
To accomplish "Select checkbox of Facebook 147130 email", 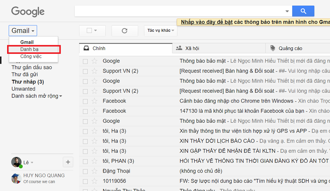I will tap(85, 111).
